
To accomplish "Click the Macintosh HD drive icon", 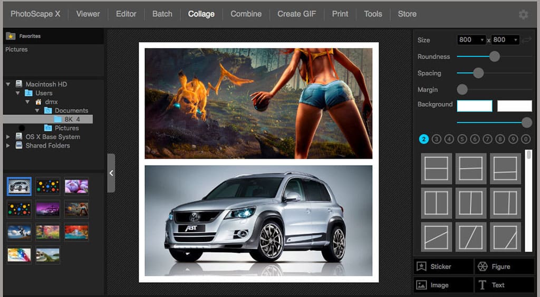I will [x=19, y=84].
